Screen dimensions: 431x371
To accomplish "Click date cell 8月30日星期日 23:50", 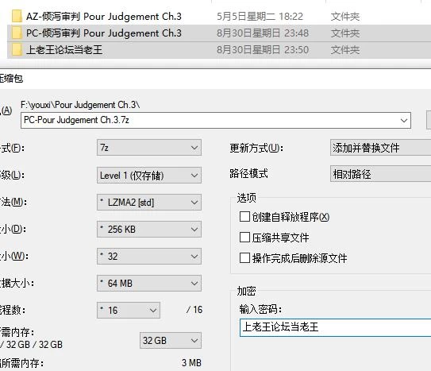I will tap(263, 50).
